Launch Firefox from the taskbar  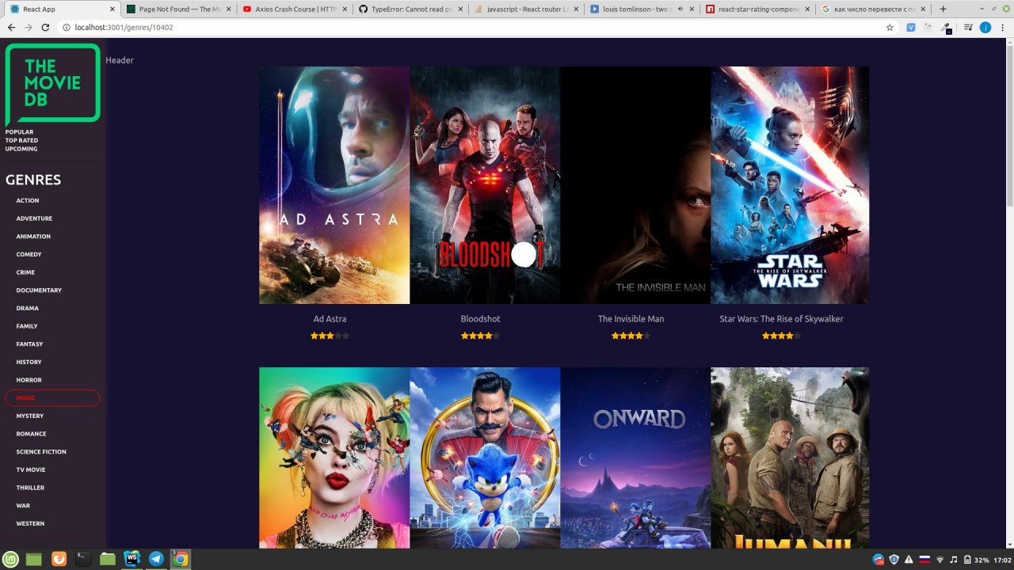pyautogui.click(x=59, y=559)
